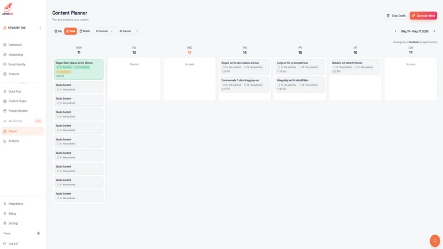The width and height of the screenshot is (443, 249).
Task: Go to previous week arrow
Action: 395,32
